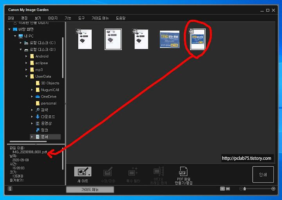
Task: Select the 링크 links folder
Action: click(42, 130)
